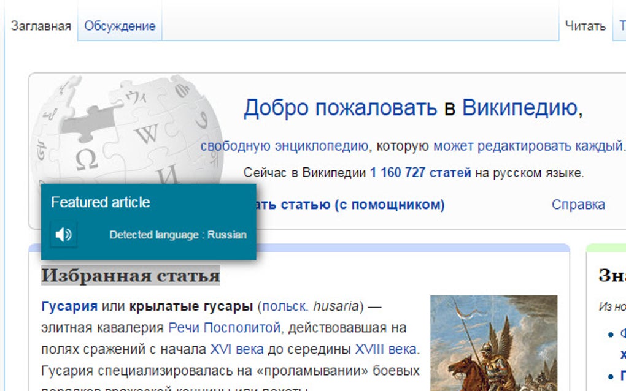Select the Заглавная tab

tap(41, 26)
